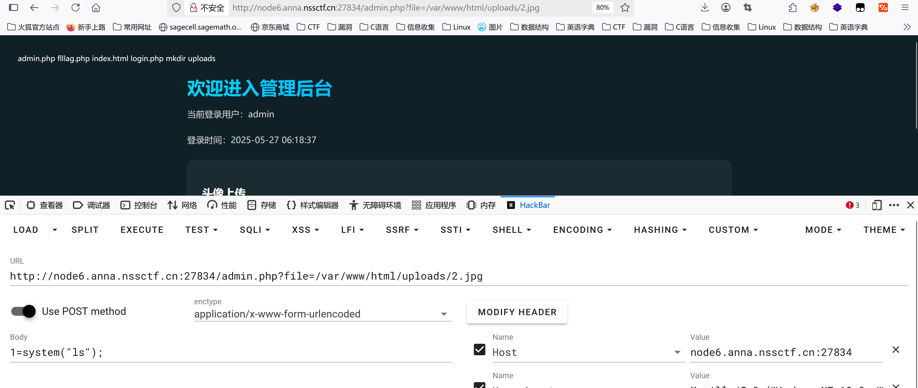918x388 pixels.
Task: Open the Firefox downloads panel
Action: click(x=705, y=7)
